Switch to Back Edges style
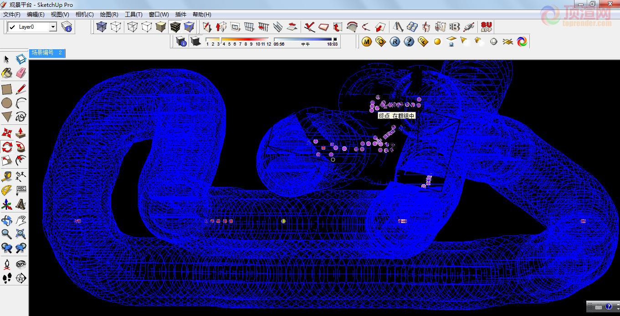The image size is (620, 316). point(116,27)
